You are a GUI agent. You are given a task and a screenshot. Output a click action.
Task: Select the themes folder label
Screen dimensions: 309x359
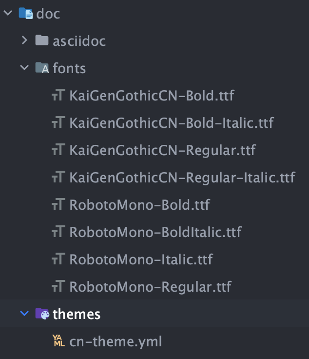pos(77,314)
